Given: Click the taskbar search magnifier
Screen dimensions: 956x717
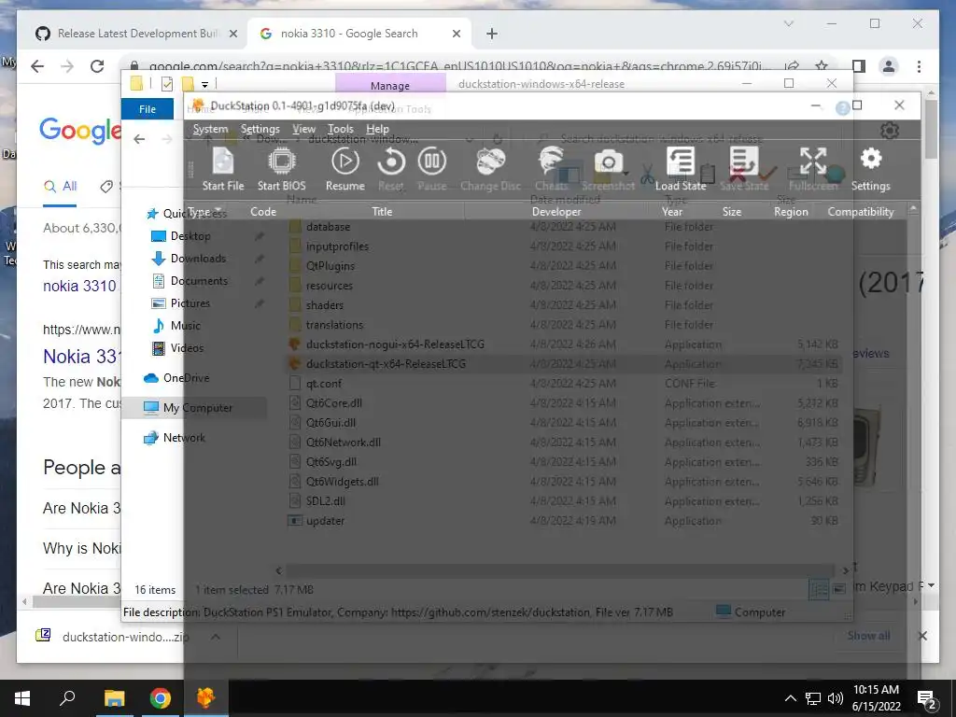Looking at the screenshot, I should (x=67, y=698).
